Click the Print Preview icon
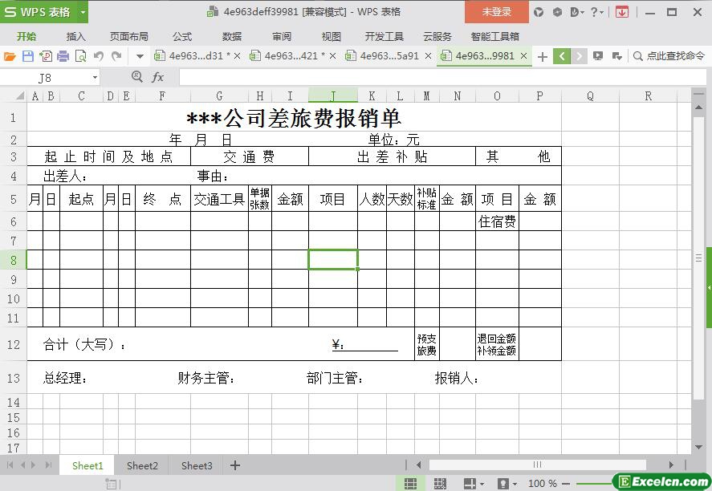712x491 pixels. [x=81, y=56]
